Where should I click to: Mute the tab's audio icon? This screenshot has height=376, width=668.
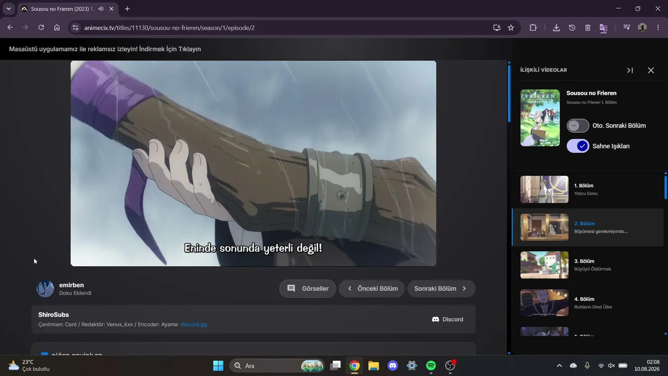pyautogui.click(x=100, y=9)
